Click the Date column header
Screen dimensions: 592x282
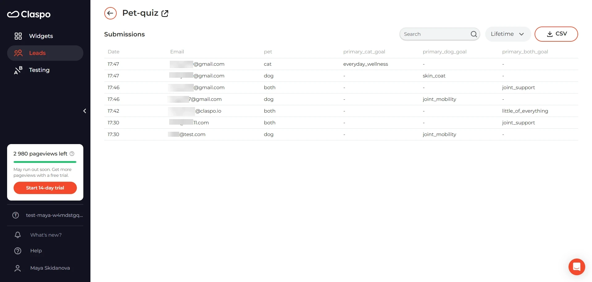point(114,52)
